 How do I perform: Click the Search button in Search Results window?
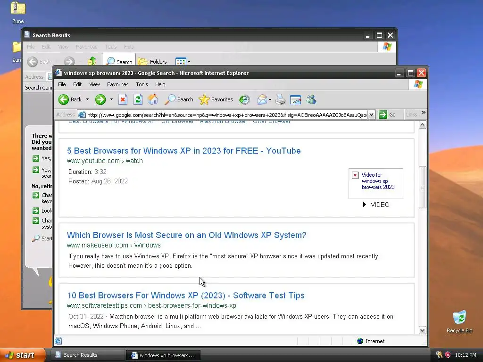click(119, 62)
